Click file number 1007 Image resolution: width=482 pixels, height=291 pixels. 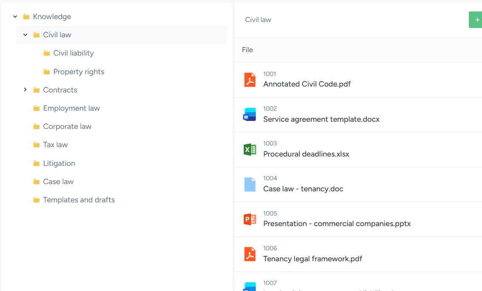(x=270, y=283)
